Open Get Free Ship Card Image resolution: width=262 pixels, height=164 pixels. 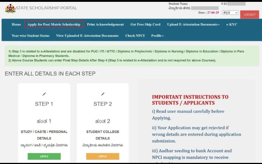(x=145, y=25)
